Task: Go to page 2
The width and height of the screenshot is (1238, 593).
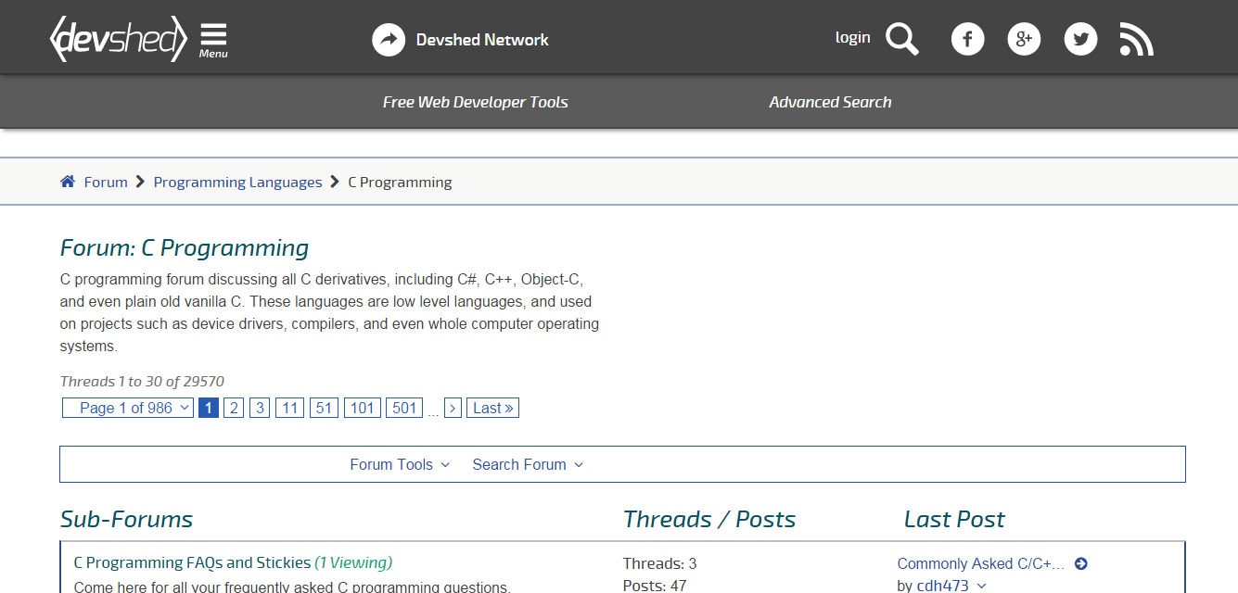Action: tap(234, 408)
